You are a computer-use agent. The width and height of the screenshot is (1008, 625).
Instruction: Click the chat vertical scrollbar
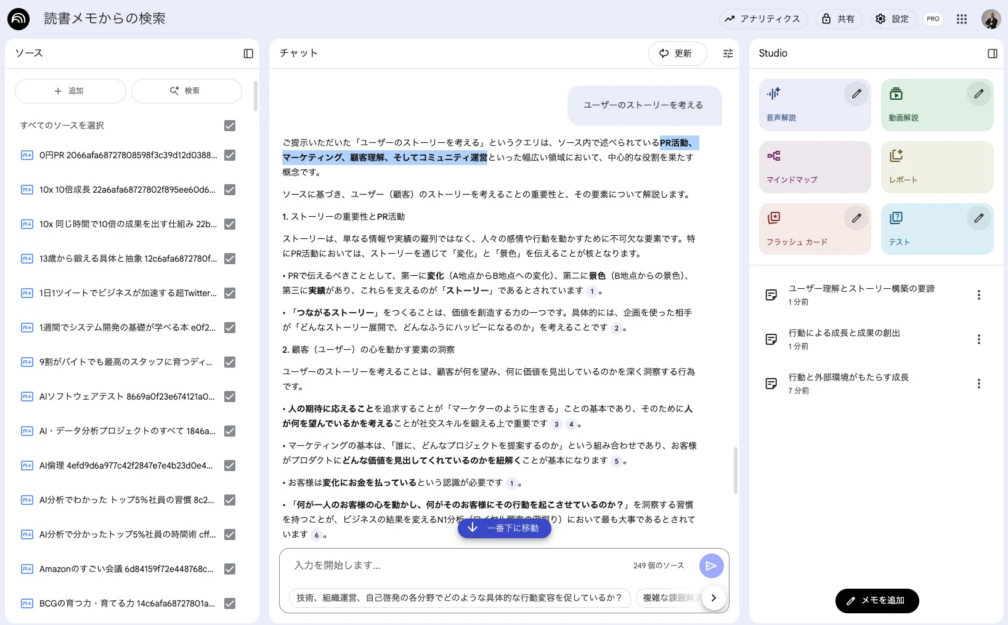point(735,470)
